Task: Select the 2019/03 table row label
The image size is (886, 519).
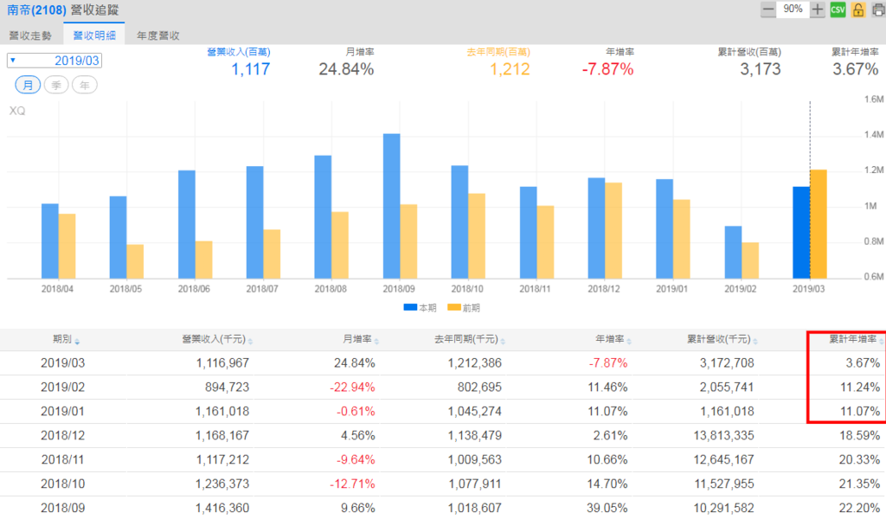Action: click(x=62, y=363)
